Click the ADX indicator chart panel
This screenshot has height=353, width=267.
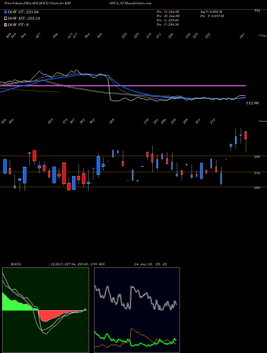[x=137, y=310]
